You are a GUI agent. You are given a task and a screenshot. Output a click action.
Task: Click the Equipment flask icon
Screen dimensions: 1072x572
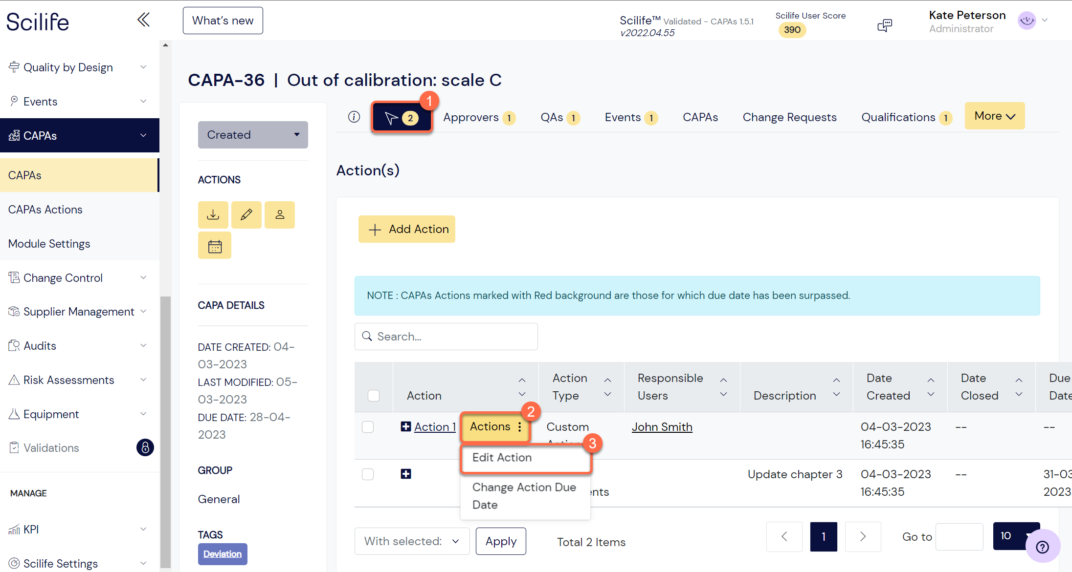tap(14, 414)
